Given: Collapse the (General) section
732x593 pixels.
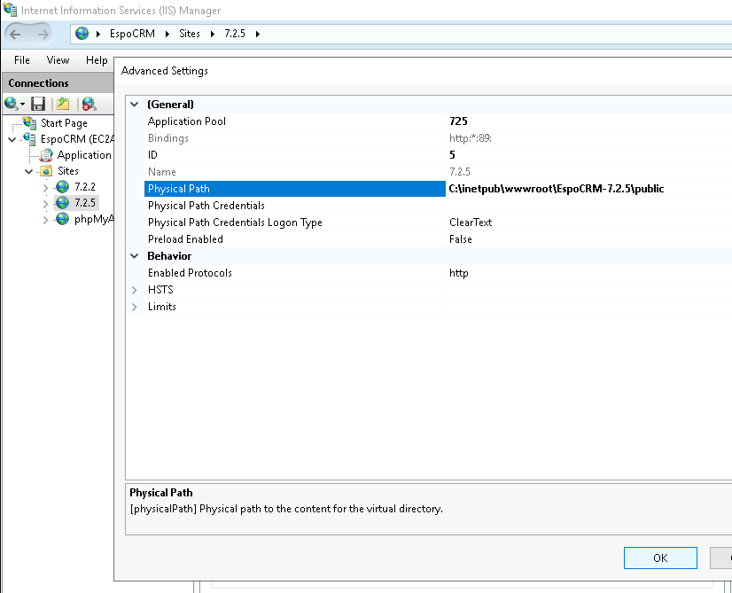Looking at the screenshot, I should pos(135,105).
